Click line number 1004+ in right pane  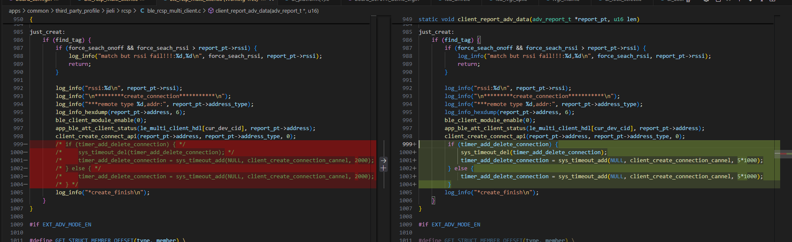[x=408, y=185]
